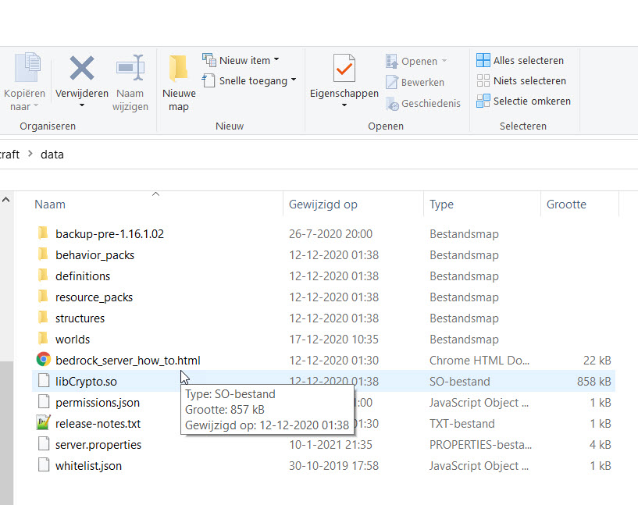The height and width of the screenshot is (505, 638).
Task: Click the data breadcrumb in address bar
Action: pyautogui.click(x=52, y=155)
